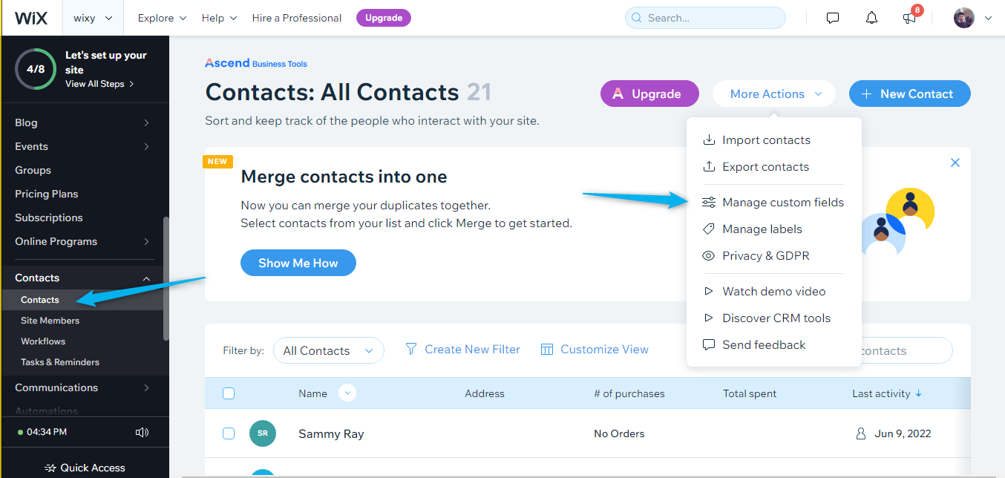The image size is (1005, 478).
Task: Click the Customize View table icon
Action: [x=547, y=349]
